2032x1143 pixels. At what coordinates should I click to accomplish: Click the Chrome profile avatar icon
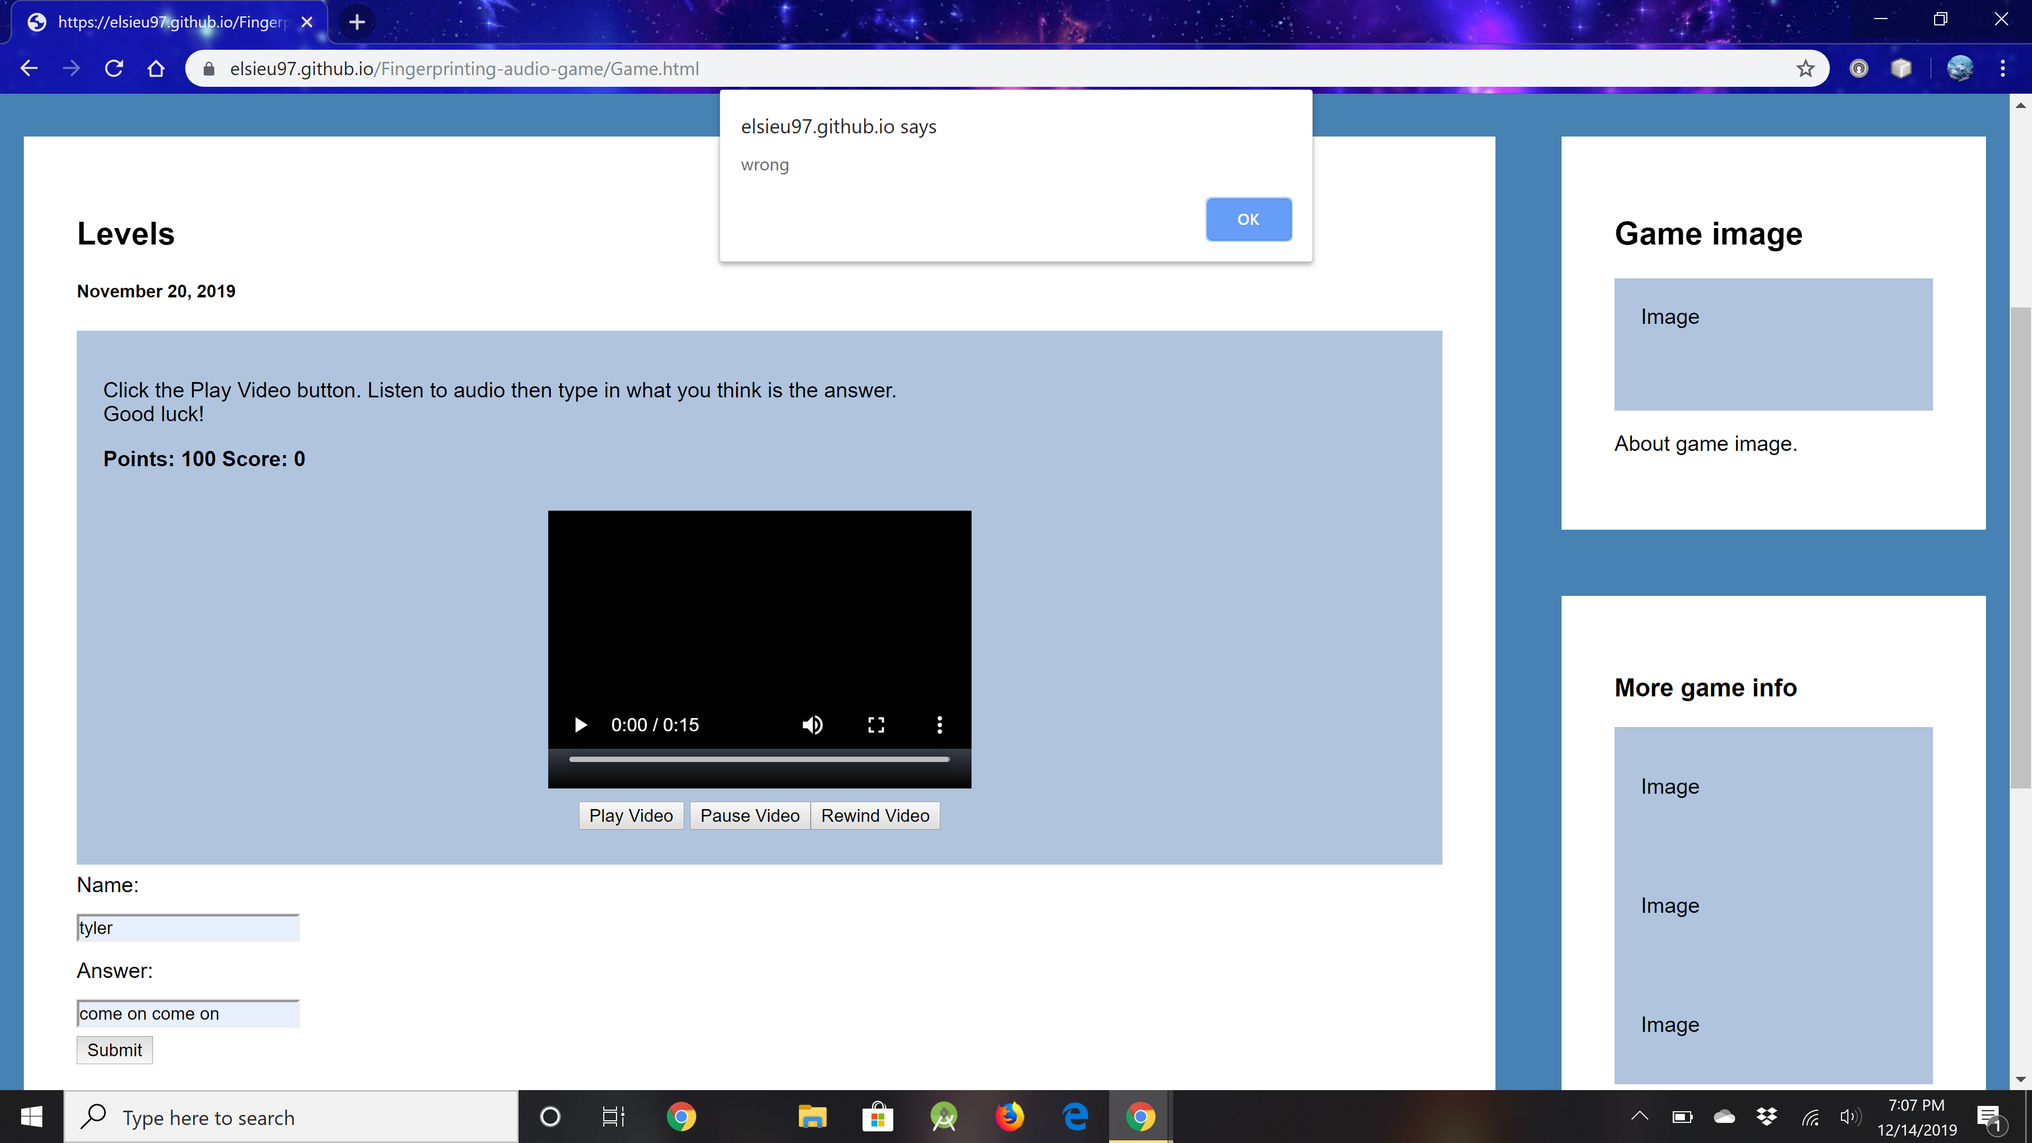point(1960,69)
